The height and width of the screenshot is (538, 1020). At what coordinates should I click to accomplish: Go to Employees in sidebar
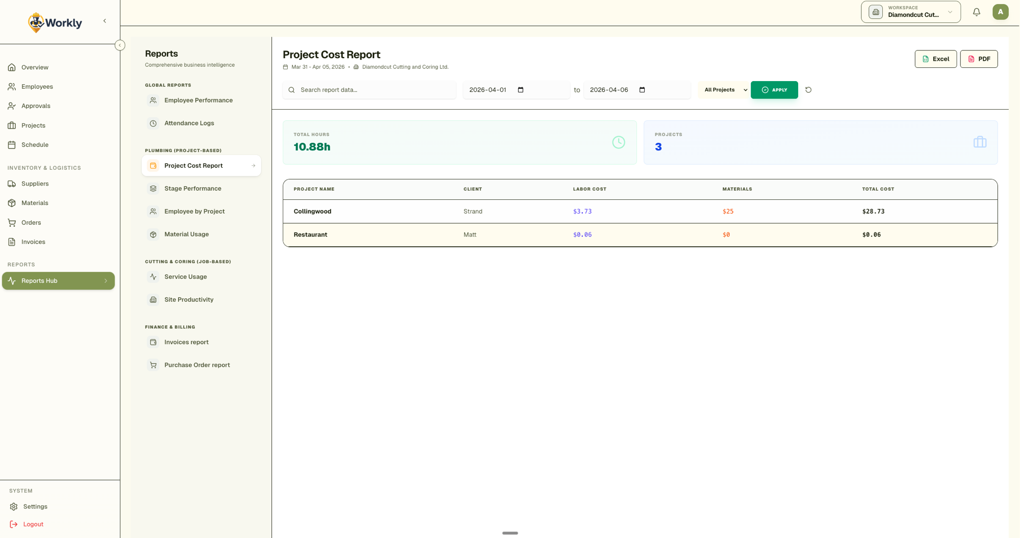click(x=37, y=87)
